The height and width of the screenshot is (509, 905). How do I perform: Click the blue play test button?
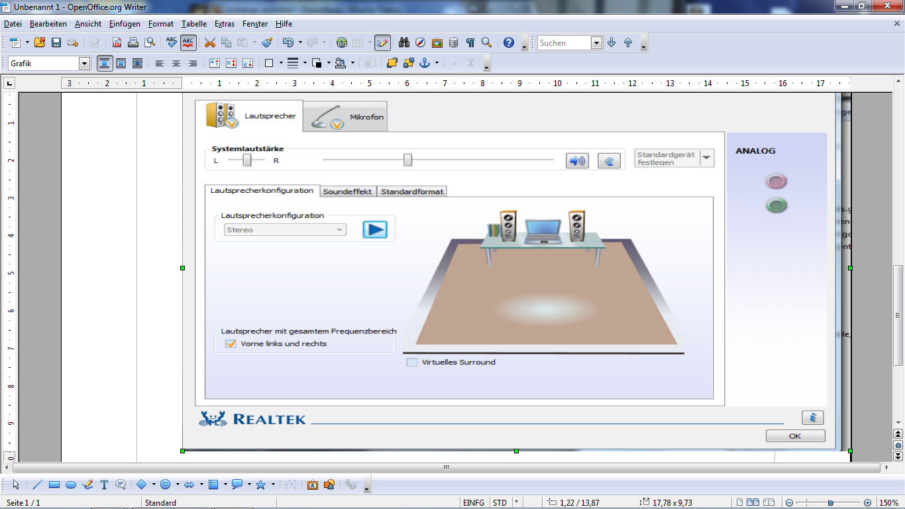pos(375,230)
